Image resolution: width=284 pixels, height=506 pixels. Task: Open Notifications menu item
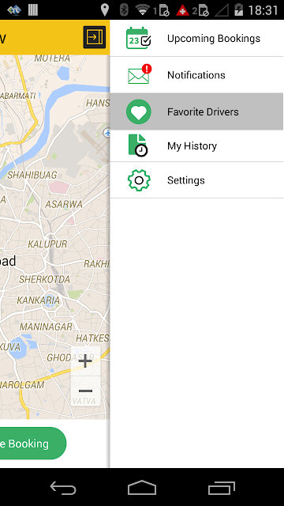pyautogui.click(x=196, y=75)
